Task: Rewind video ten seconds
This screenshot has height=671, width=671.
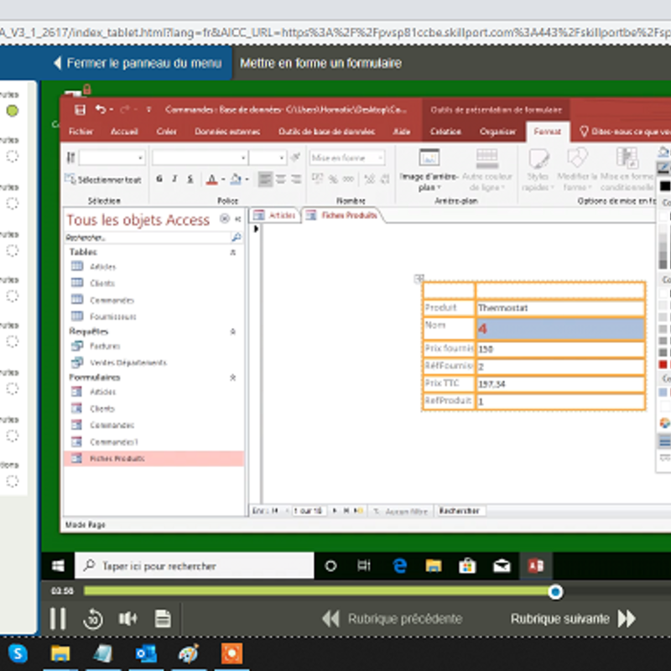Action: click(93, 619)
